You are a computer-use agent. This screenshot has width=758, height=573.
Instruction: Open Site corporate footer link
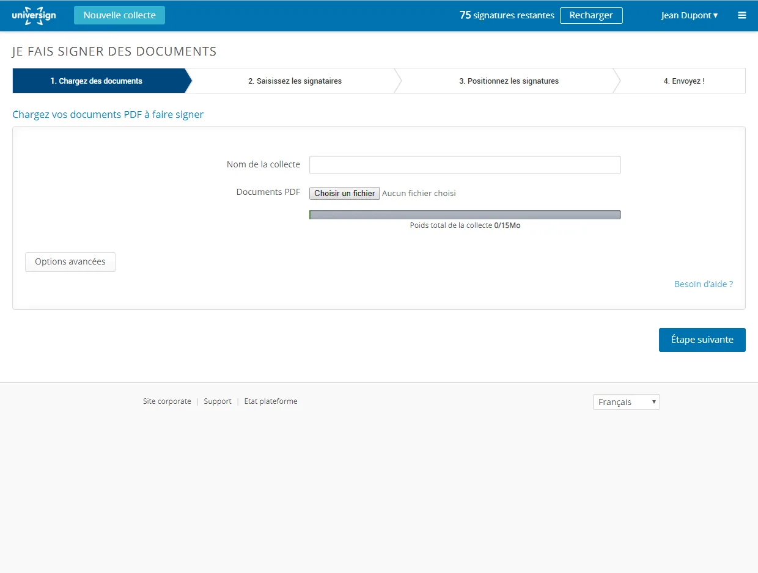coord(167,401)
